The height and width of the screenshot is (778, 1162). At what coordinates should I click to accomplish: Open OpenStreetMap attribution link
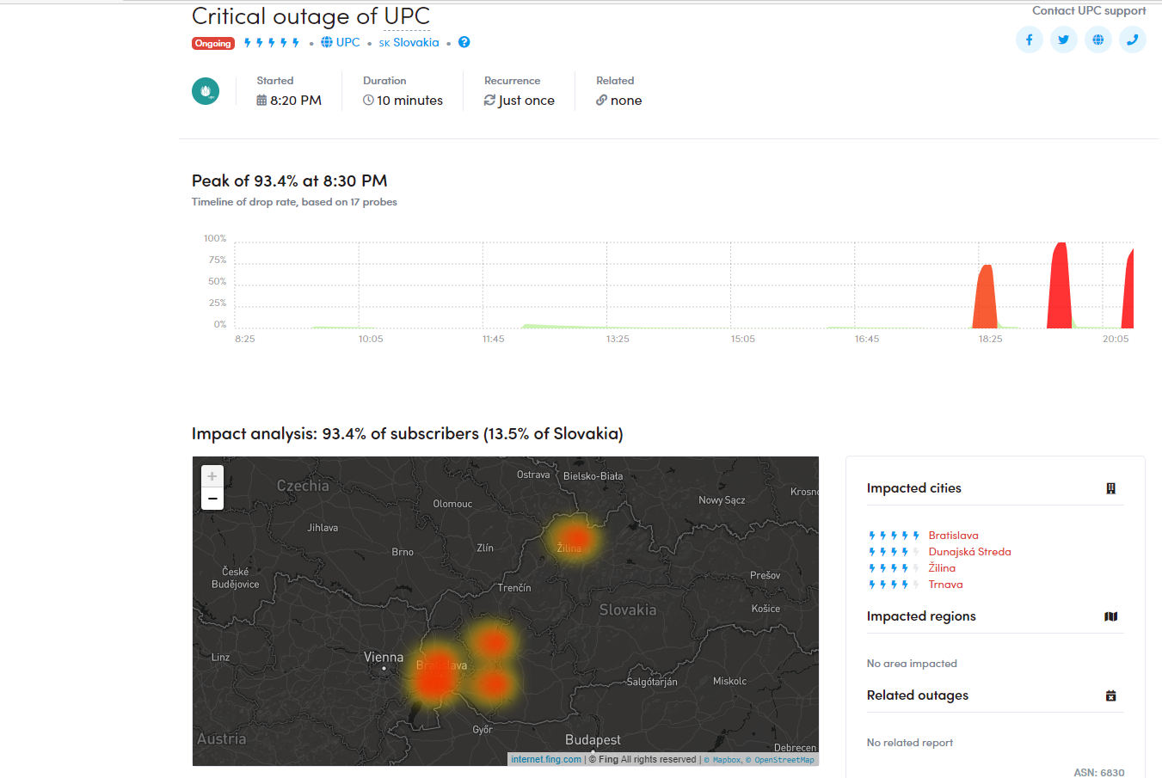(x=780, y=760)
